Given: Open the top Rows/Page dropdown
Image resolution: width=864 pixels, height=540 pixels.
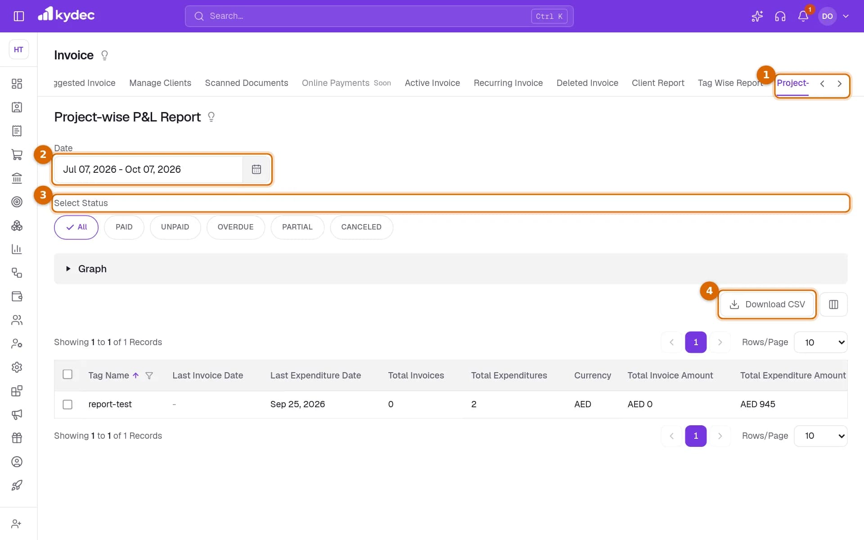Looking at the screenshot, I should coord(821,342).
